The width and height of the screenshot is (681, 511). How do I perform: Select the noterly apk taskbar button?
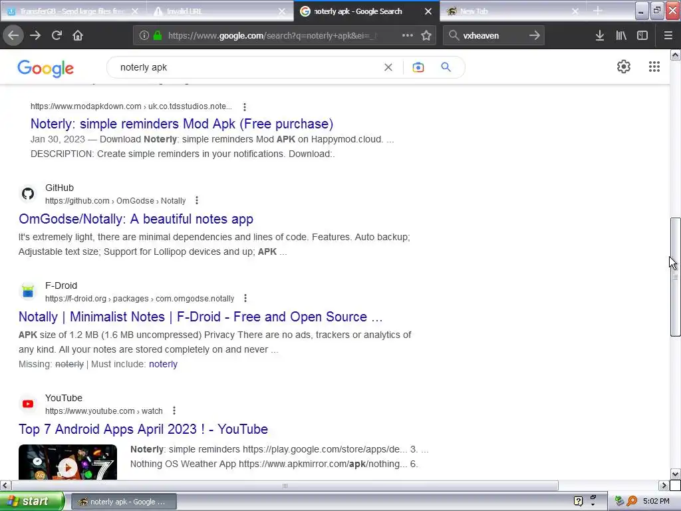[124, 502]
